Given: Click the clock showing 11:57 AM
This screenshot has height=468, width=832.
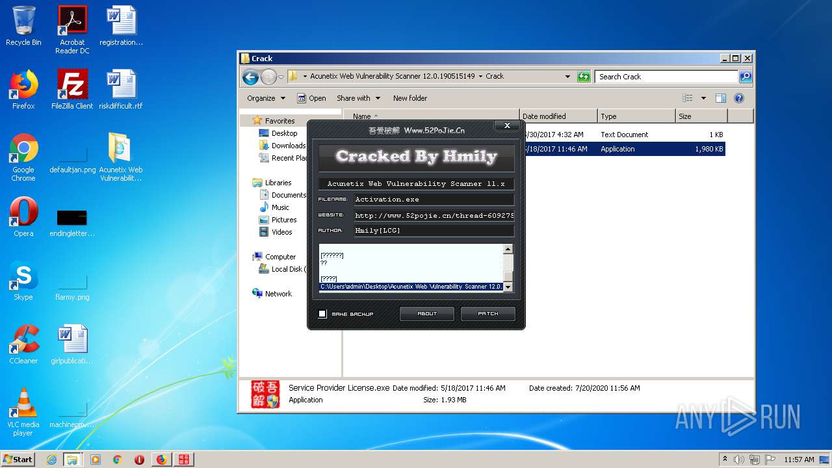Looking at the screenshot, I should [799, 460].
